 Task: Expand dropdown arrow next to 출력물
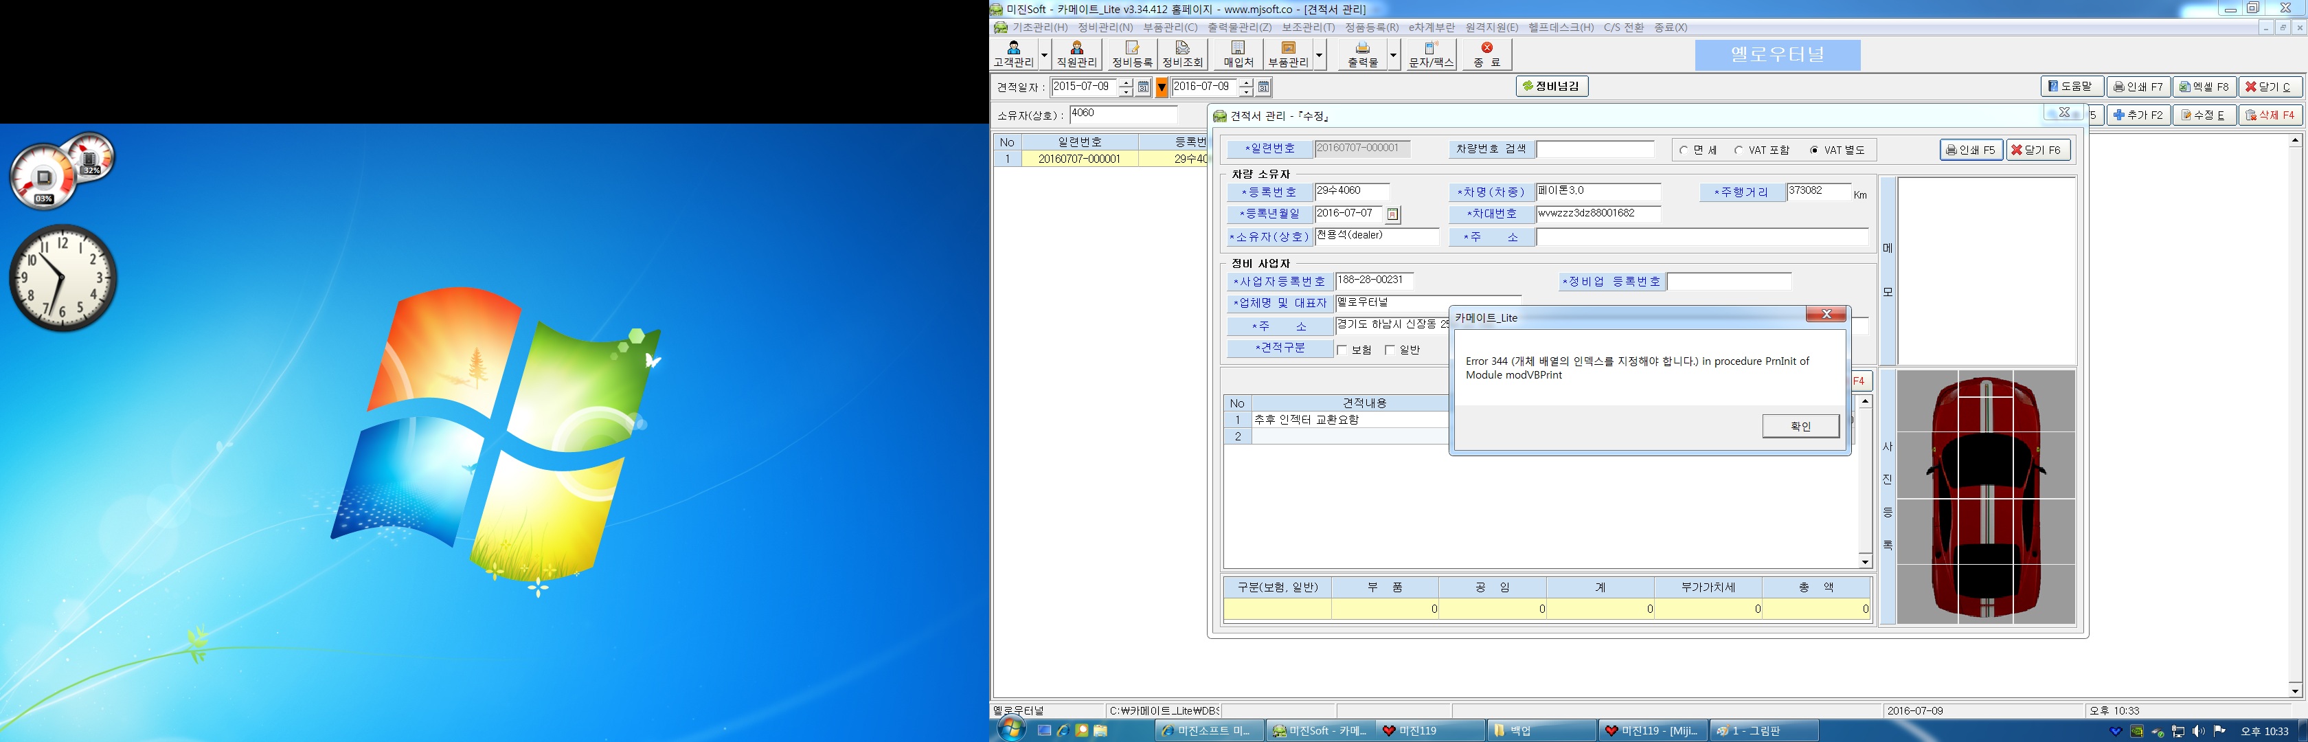click(x=1393, y=55)
